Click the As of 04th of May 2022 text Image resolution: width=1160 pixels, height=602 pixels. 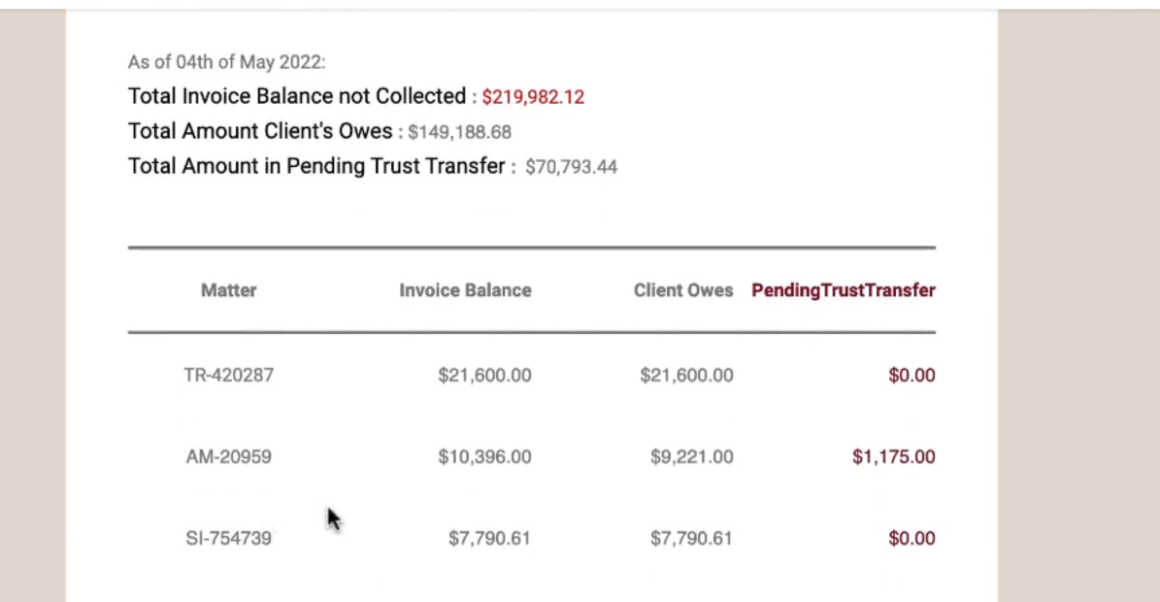tap(226, 62)
